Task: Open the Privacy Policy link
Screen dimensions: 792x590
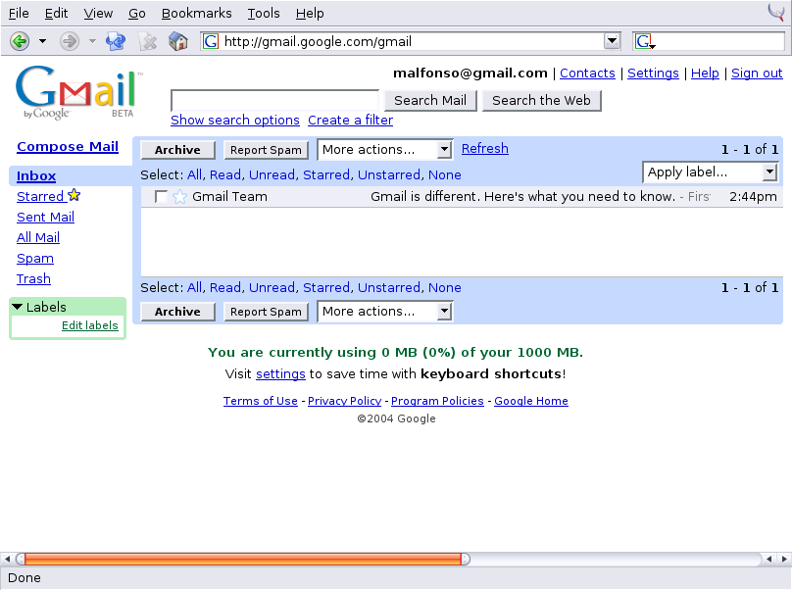Action: pos(344,401)
